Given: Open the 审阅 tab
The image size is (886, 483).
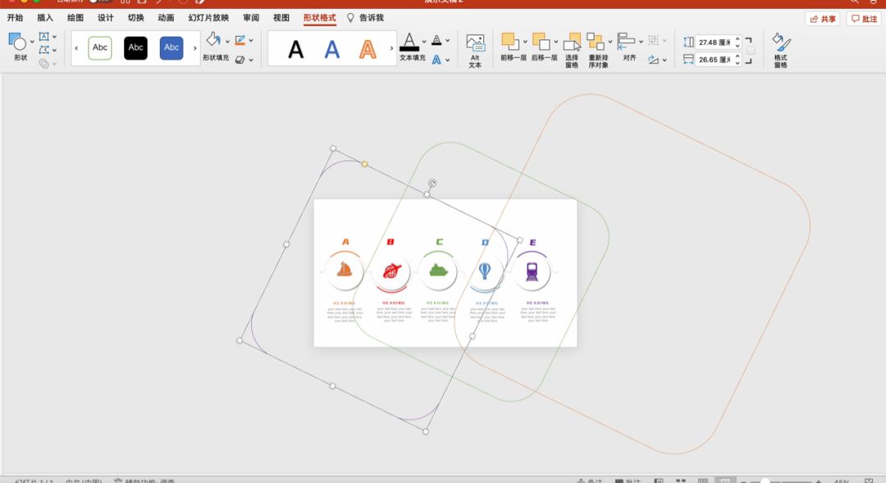Looking at the screenshot, I should click(251, 18).
